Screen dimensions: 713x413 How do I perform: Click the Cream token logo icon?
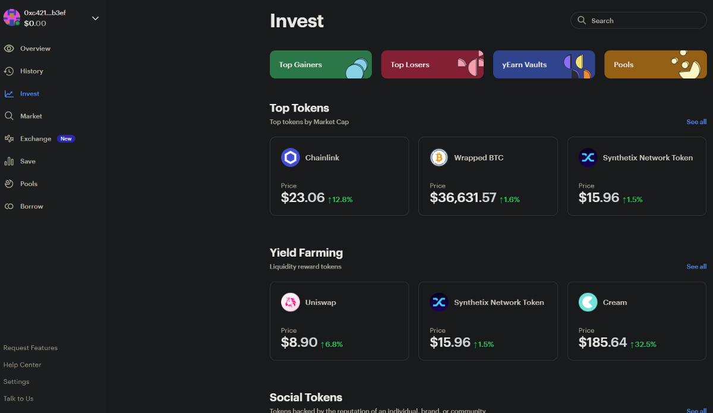588,302
